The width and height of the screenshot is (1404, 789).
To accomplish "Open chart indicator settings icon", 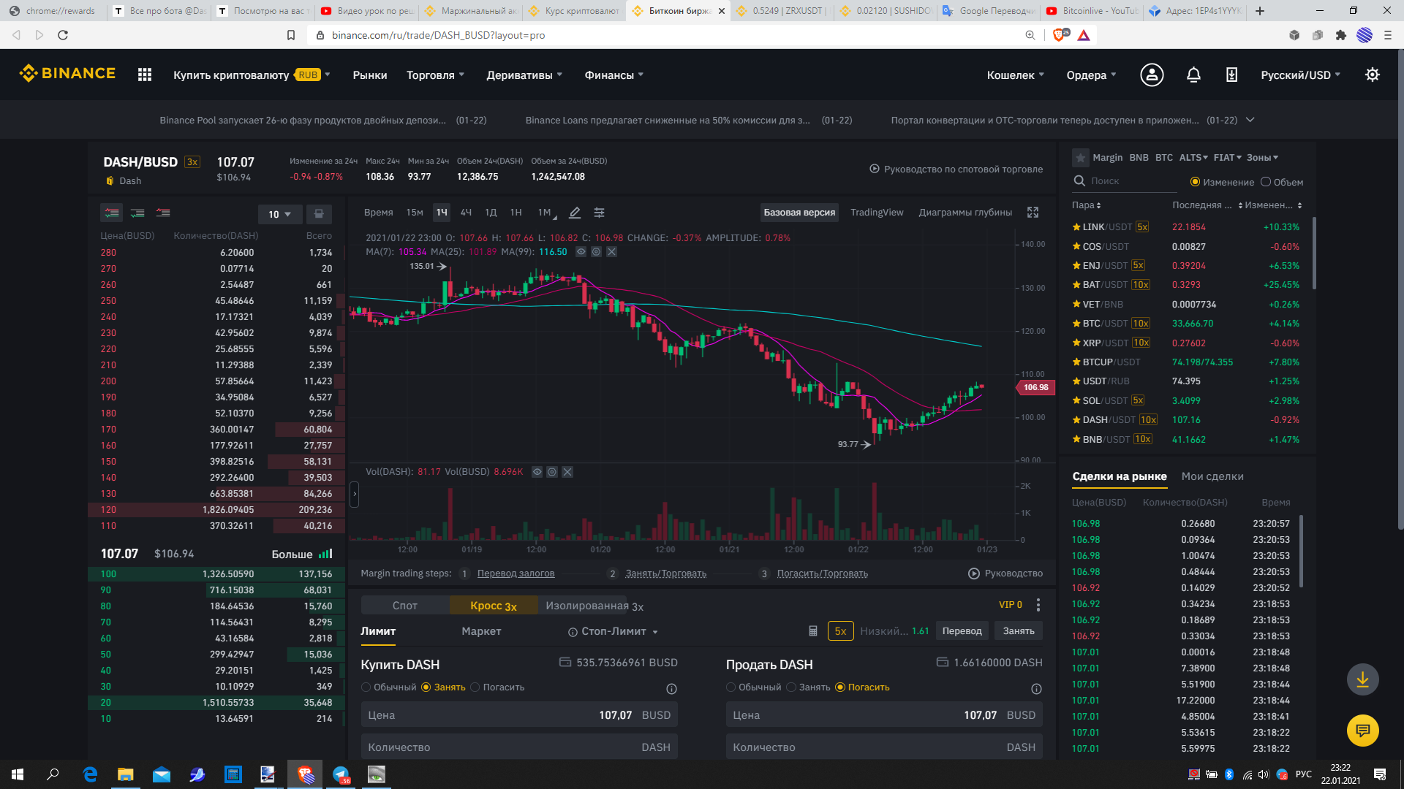I will click(x=599, y=213).
